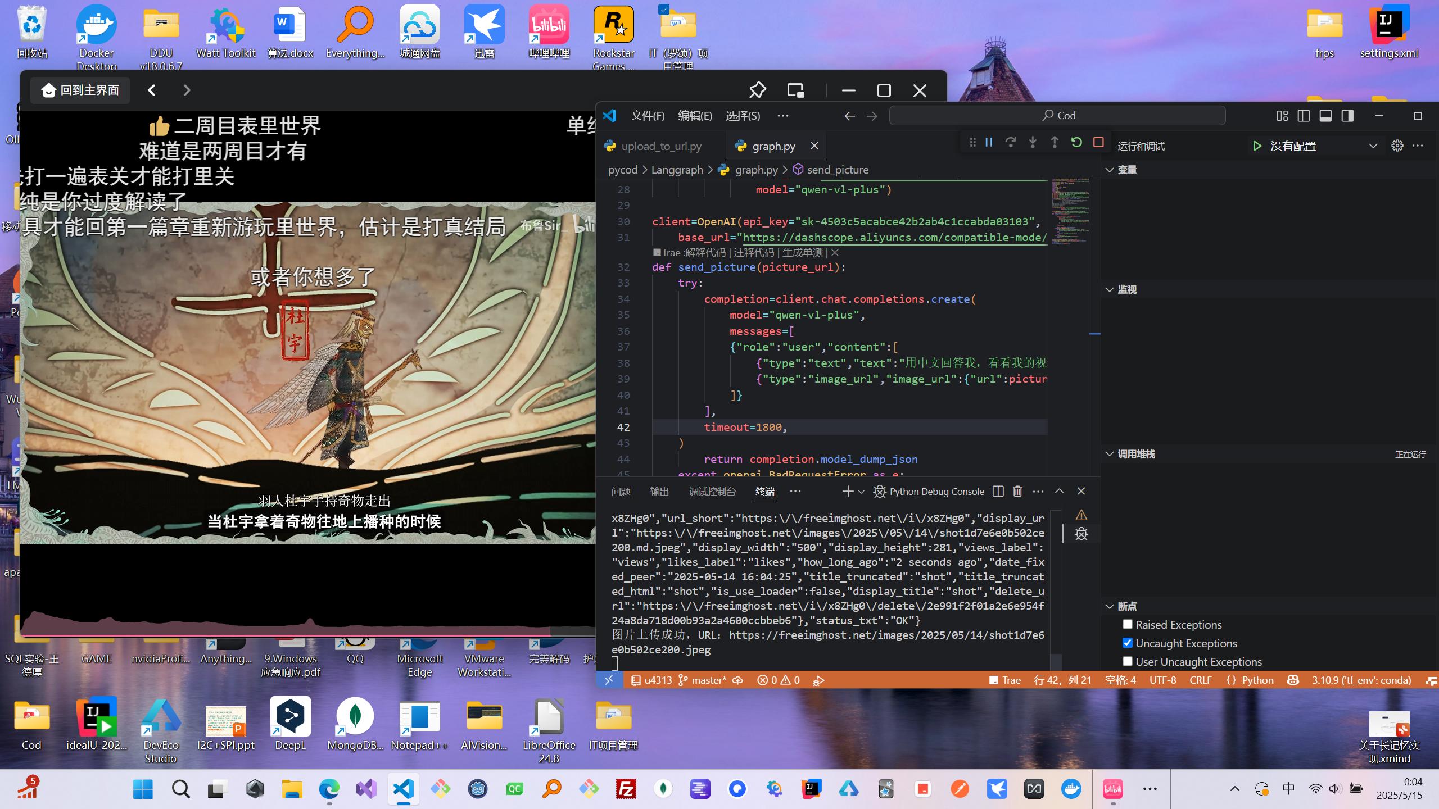Select 3.10.9 tf_env conda interpreter
Screen dimensions: 1439x809
pyautogui.click(x=1361, y=680)
